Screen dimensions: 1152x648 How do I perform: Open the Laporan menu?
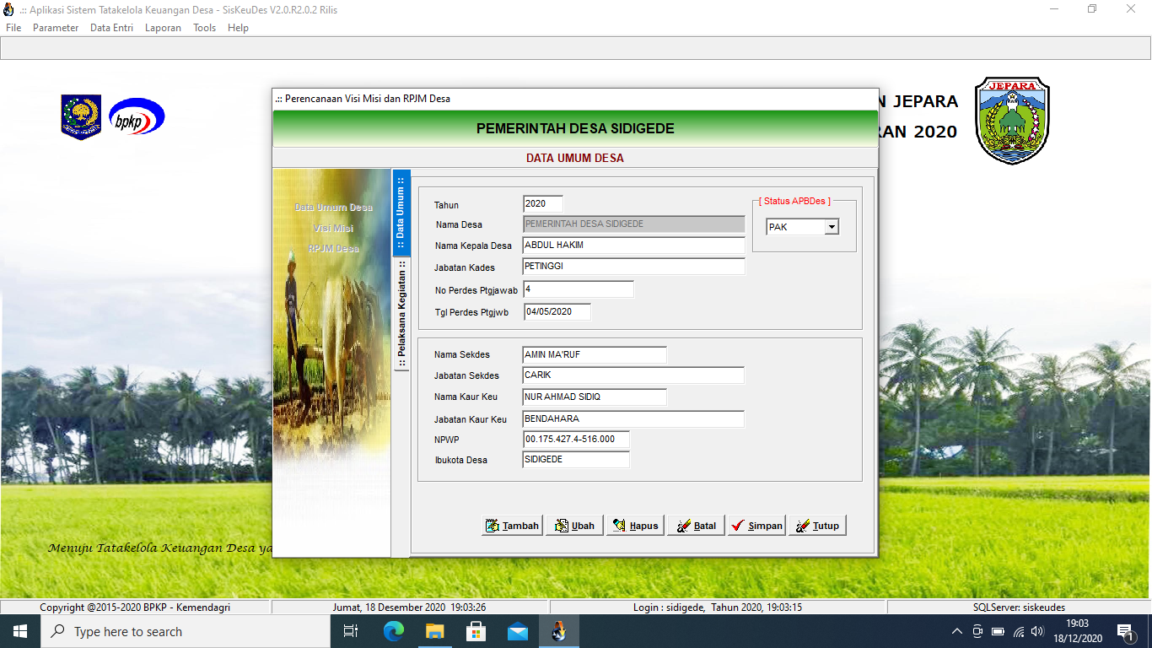[x=163, y=28]
